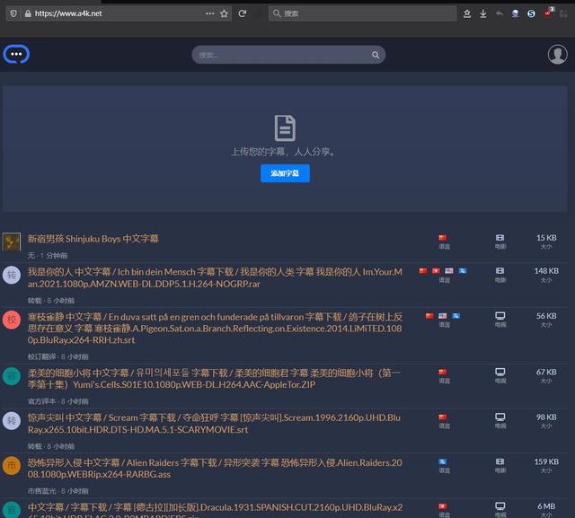Click red 校 avatar beside 寒枝雀静 entry
The width and height of the screenshot is (575, 518).
[x=12, y=320]
